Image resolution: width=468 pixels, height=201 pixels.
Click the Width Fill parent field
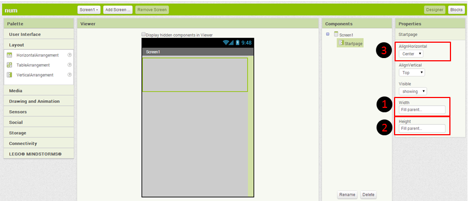tap(422, 110)
